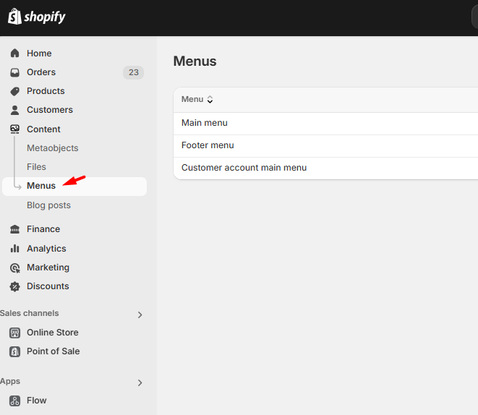Expand the Apps section chevron
Viewport: 478px width, 415px height.
[140, 382]
